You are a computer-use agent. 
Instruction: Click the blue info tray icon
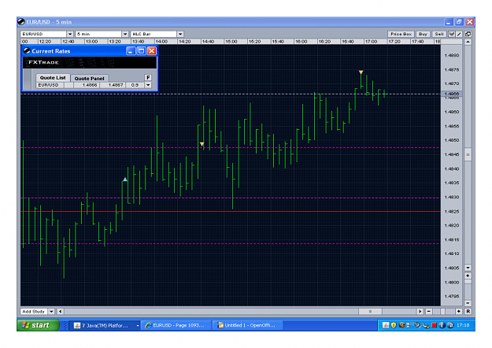tap(442, 325)
